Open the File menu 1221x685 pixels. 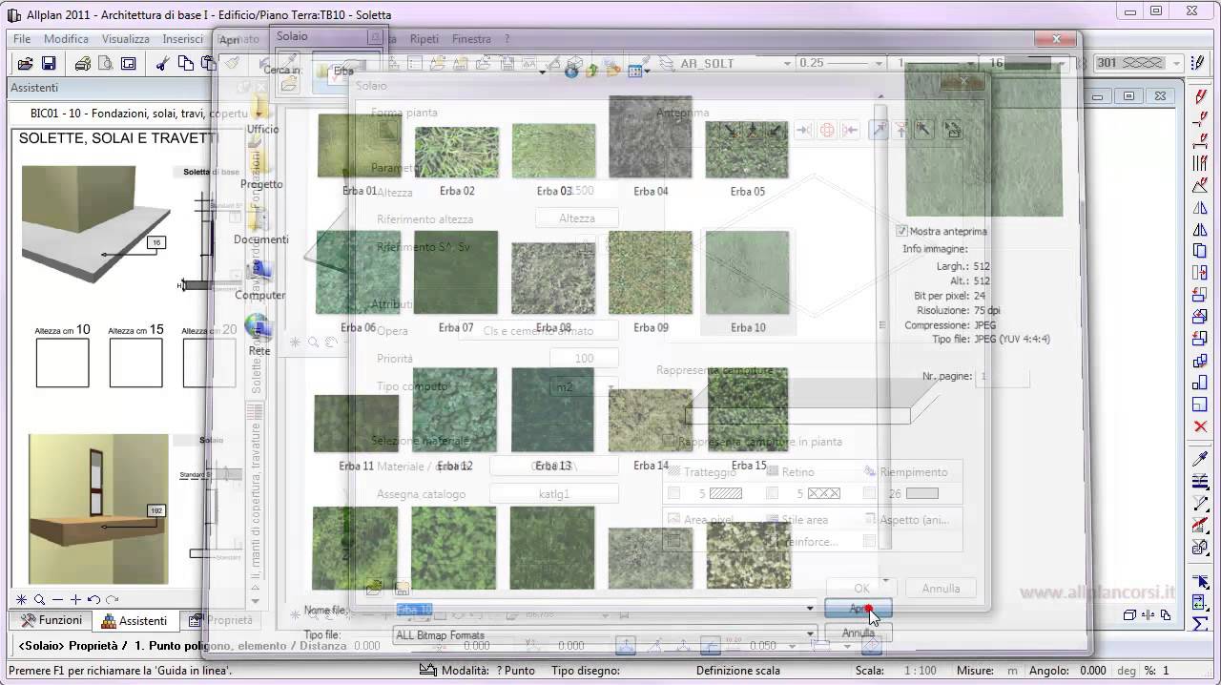point(22,39)
